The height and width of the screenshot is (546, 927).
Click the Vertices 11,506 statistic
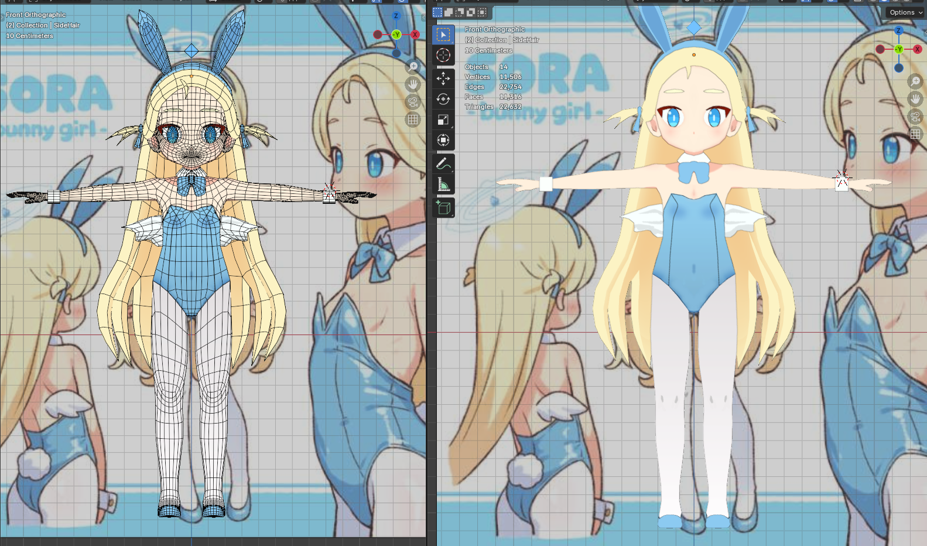(493, 77)
